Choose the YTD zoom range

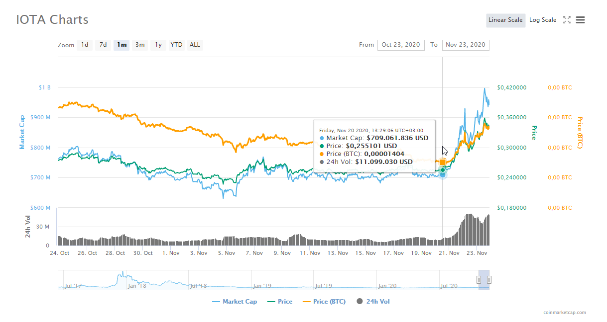(x=177, y=45)
